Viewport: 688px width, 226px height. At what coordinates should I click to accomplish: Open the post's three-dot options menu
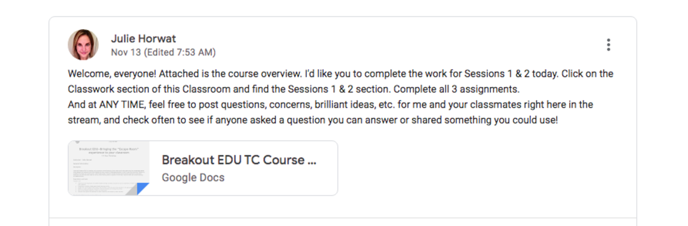pyautogui.click(x=608, y=45)
